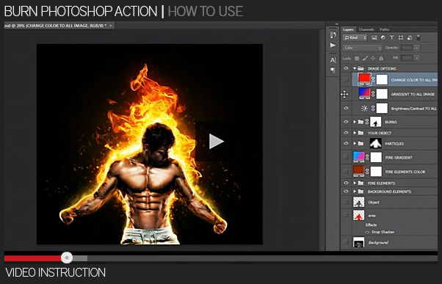
Task: Hide the PARTICLES group
Action: point(346,143)
